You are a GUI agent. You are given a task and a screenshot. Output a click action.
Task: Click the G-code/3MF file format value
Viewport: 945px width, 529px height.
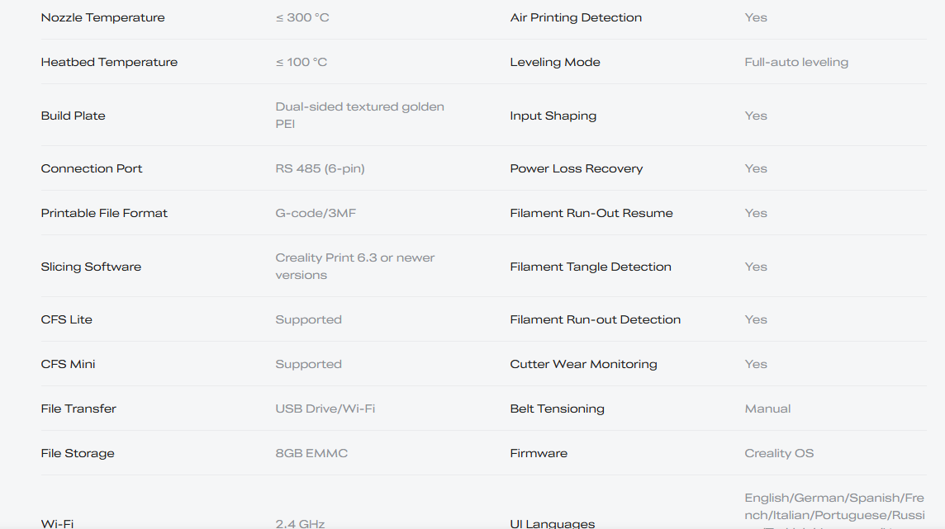316,213
